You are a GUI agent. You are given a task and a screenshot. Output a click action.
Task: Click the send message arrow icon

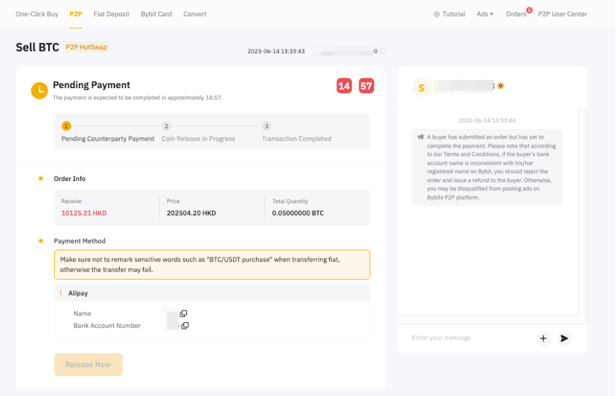[564, 338]
